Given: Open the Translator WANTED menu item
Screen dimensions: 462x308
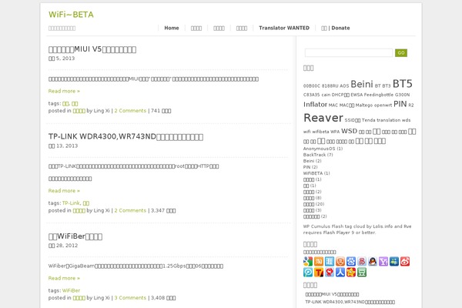Looking at the screenshot, I should tap(284, 28).
